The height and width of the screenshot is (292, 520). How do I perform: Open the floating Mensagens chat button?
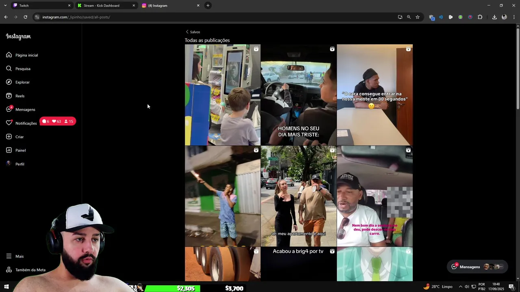(x=477, y=267)
